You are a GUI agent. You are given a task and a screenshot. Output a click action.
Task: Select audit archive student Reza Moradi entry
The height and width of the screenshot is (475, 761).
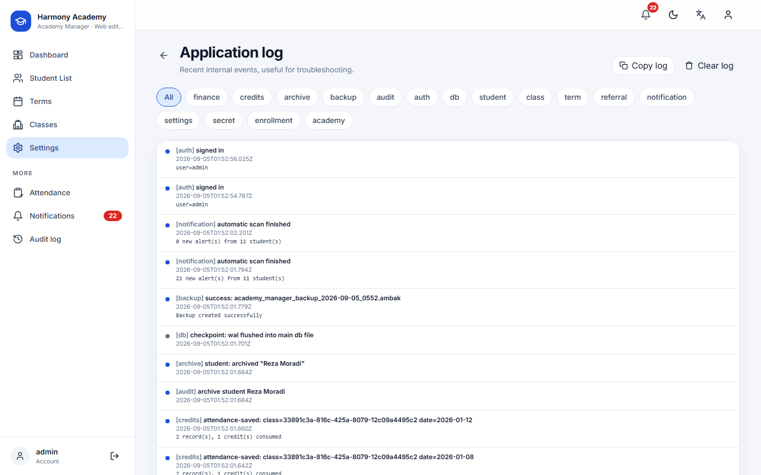(448, 396)
